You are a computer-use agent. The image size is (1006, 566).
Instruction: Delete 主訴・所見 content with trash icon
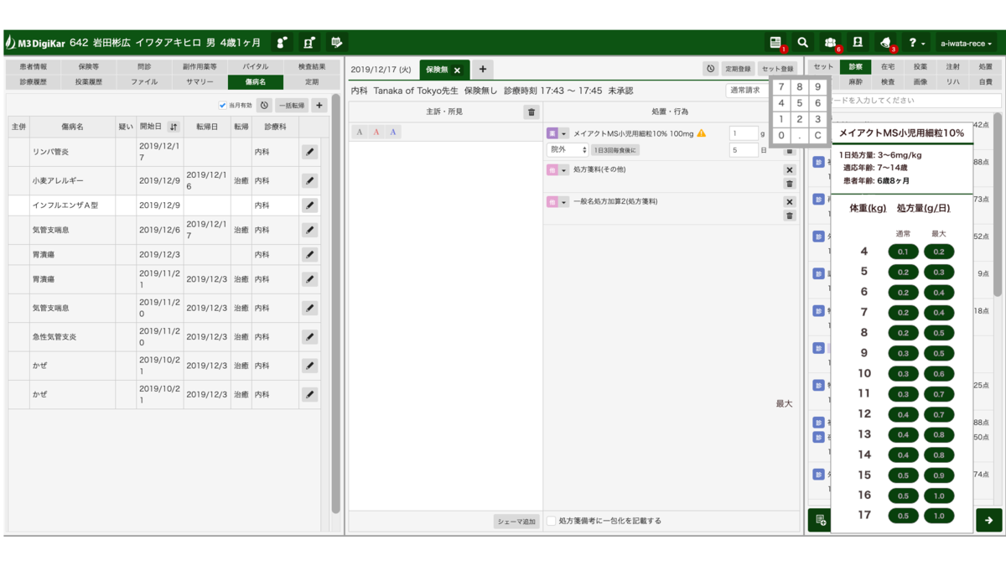[x=531, y=112]
